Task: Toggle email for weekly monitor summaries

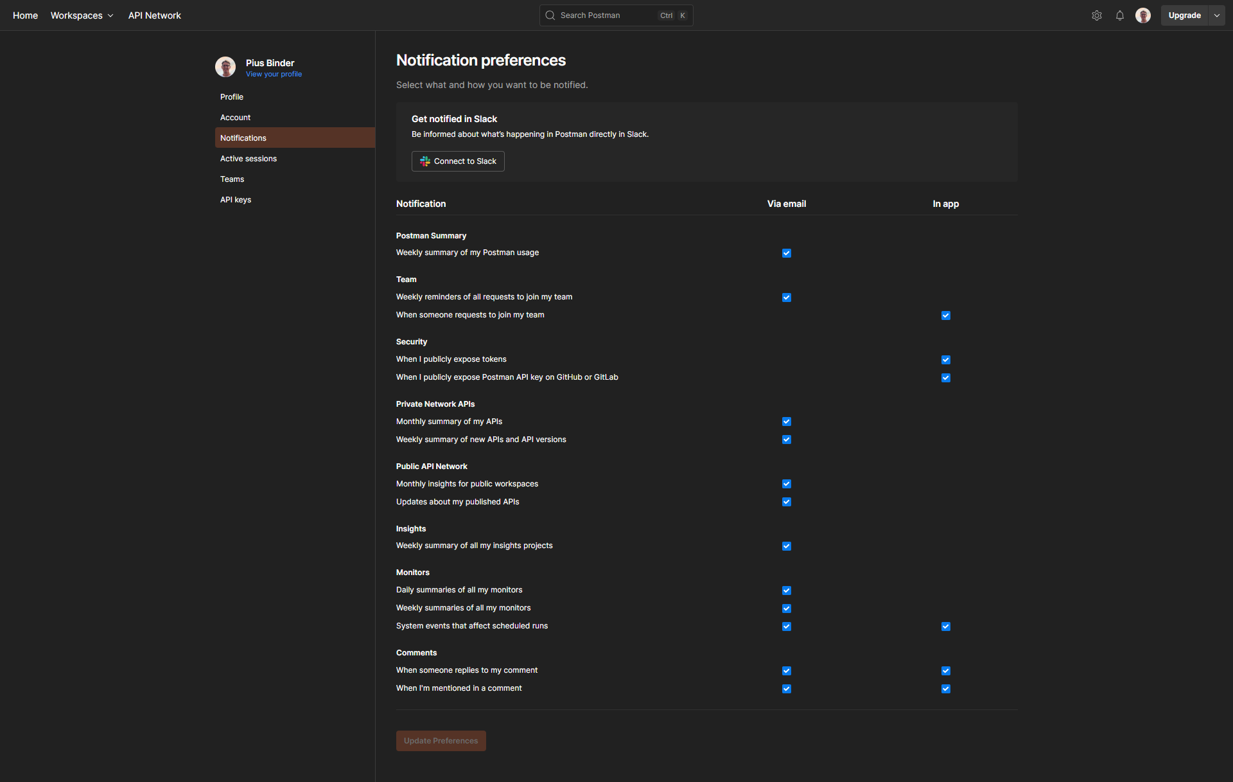Action: point(787,609)
